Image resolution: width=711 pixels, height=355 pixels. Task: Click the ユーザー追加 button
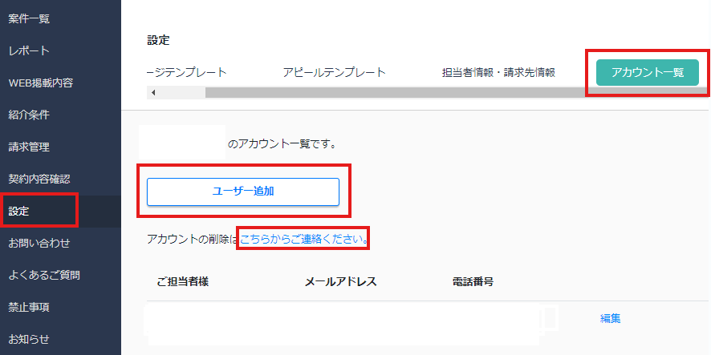[x=243, y=192]
